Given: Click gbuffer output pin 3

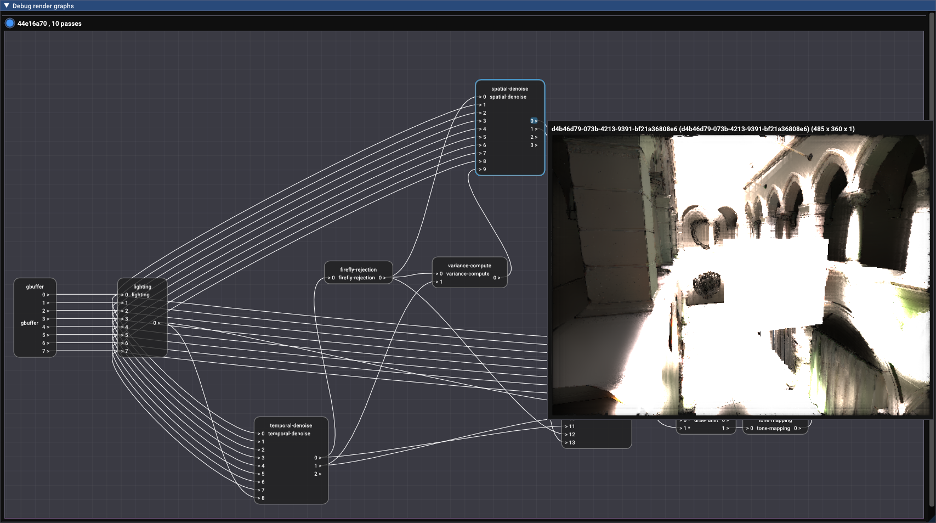Looking at the screenshot, I should (x=46, y=319).
